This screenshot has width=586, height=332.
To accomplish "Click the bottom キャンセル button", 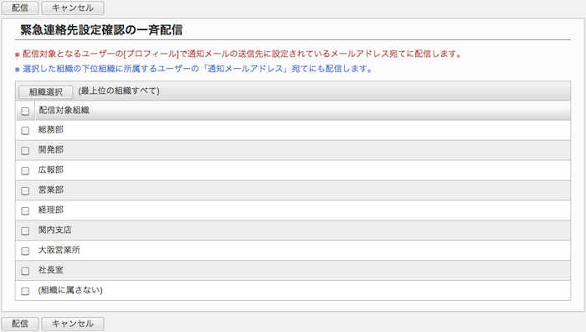I will tap(73, 324).
